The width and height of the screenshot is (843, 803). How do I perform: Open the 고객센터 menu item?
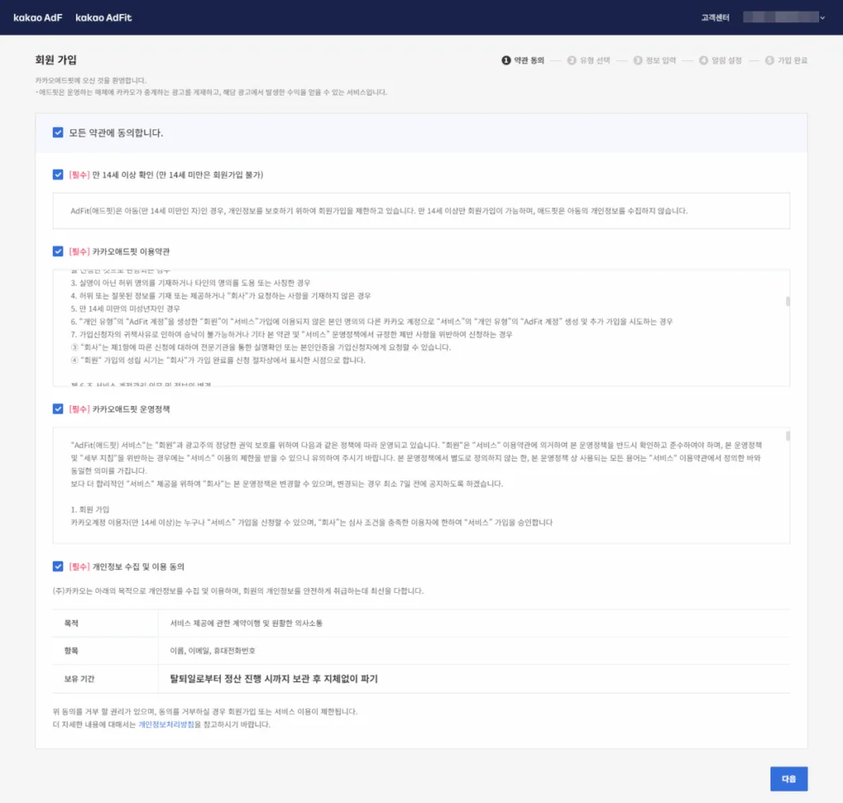click(x=715, y=17)
